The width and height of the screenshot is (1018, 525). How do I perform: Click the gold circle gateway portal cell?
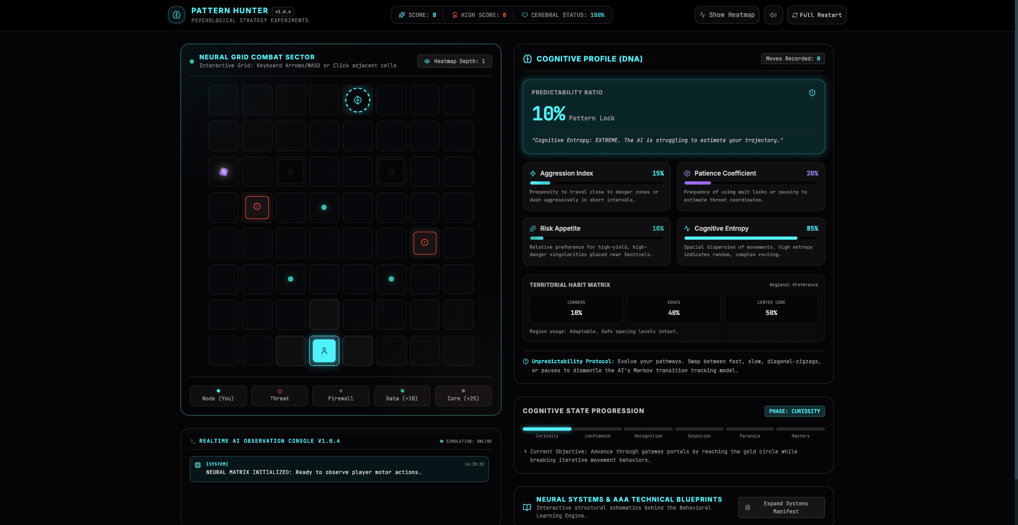(x=357, y=100)
